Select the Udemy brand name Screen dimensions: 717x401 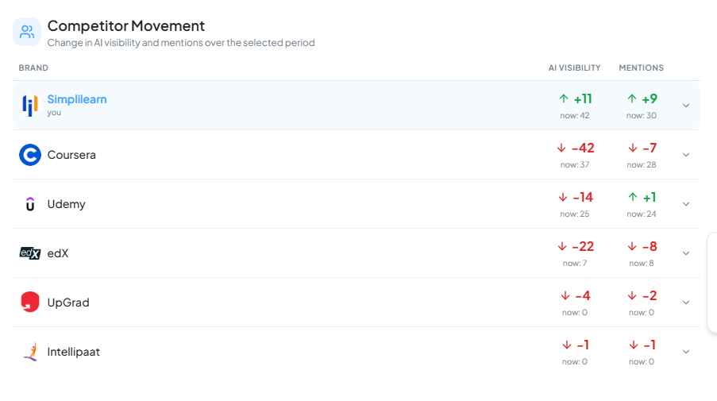pyautogui.click(x=67, y=204)
